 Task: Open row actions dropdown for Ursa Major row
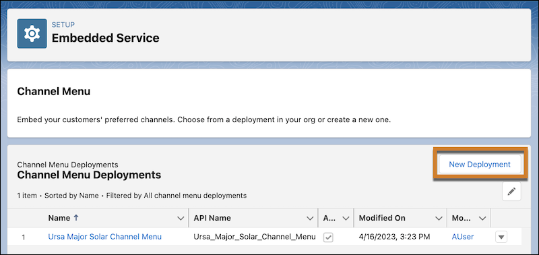(501, 237)
